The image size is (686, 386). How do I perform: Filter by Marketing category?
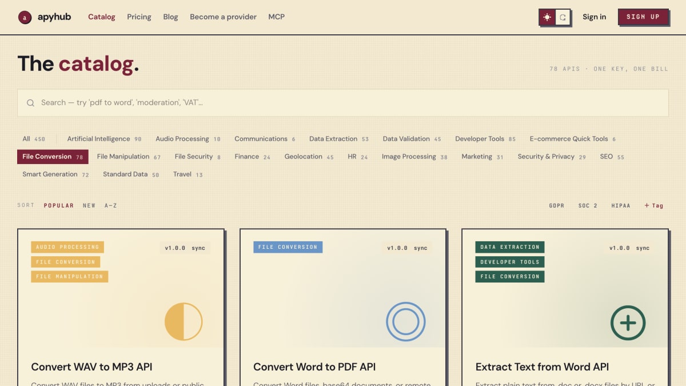click(482, 157)
